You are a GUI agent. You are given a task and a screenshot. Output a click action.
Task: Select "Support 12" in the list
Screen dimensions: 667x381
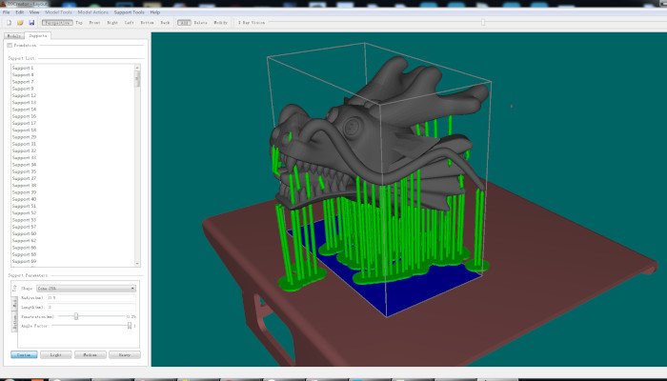tap(24, 95)
